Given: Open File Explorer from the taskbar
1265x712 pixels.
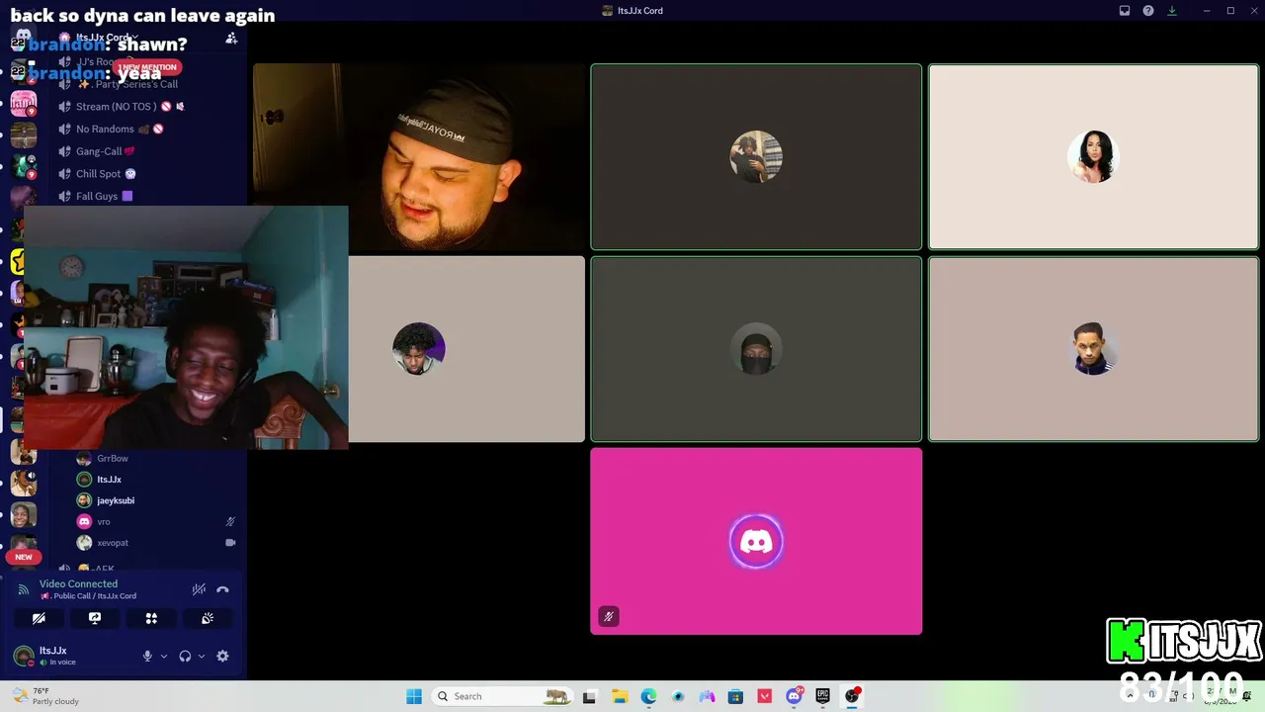Looking at the screenshot, I should (620, 696).
